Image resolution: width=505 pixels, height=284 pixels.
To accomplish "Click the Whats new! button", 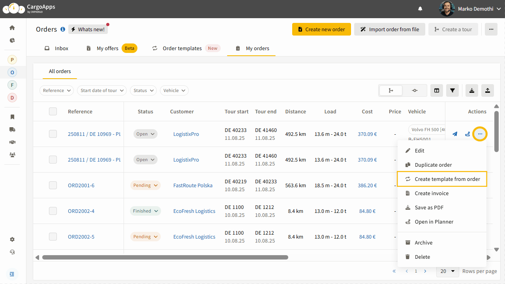I will coord(88,29).
